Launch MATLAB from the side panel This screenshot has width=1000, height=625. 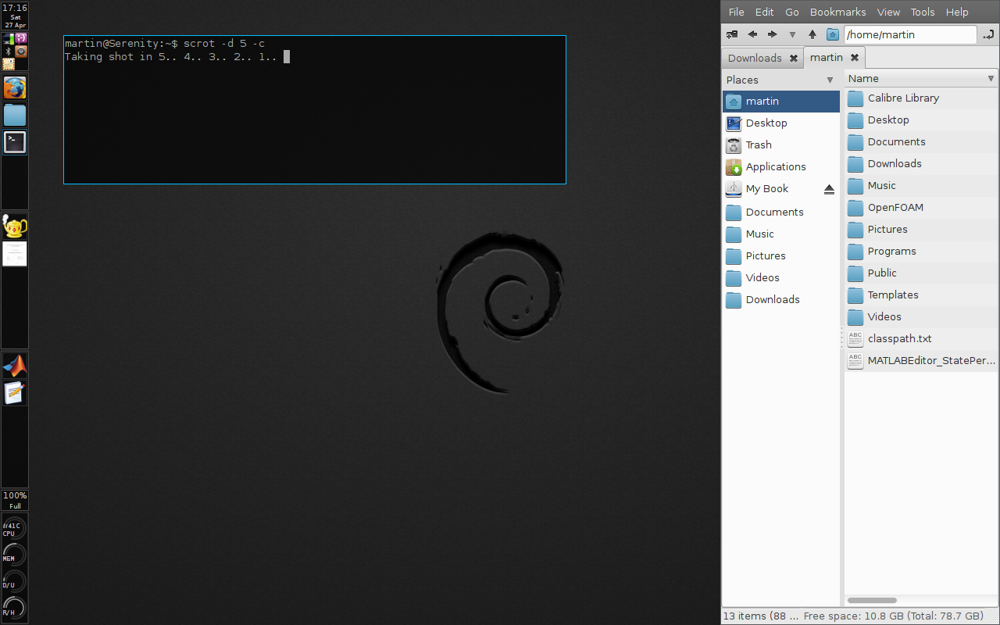click(15, 366)
